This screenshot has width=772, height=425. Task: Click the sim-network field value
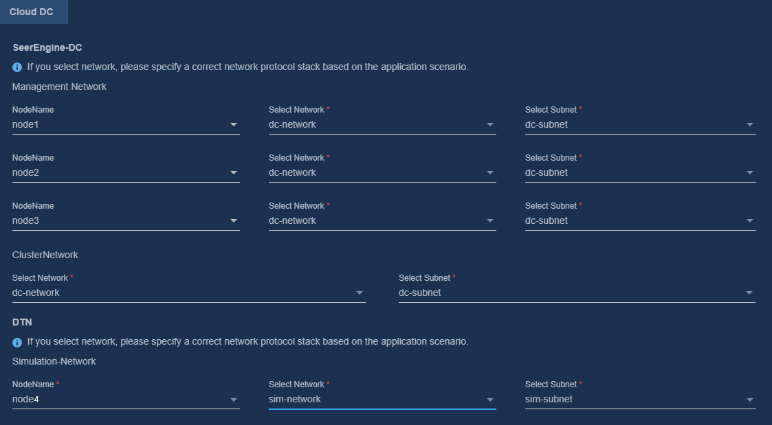294,399
